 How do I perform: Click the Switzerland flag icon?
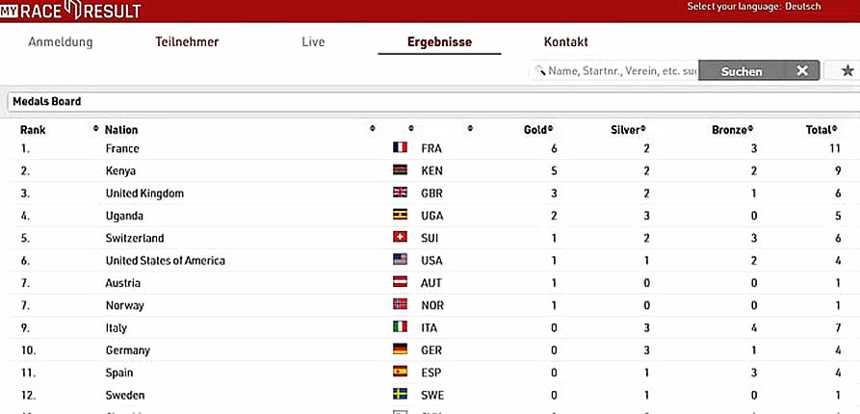pyautogui.click(x=400, y=238)
